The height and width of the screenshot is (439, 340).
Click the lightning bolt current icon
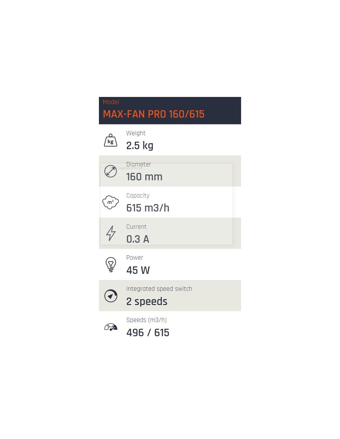[111, 233]
